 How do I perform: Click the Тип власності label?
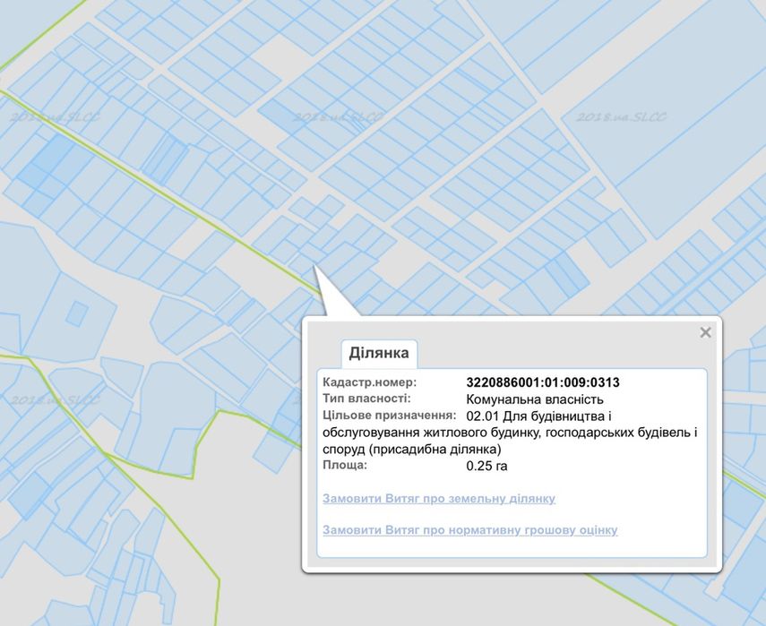(x=366, y=399)
